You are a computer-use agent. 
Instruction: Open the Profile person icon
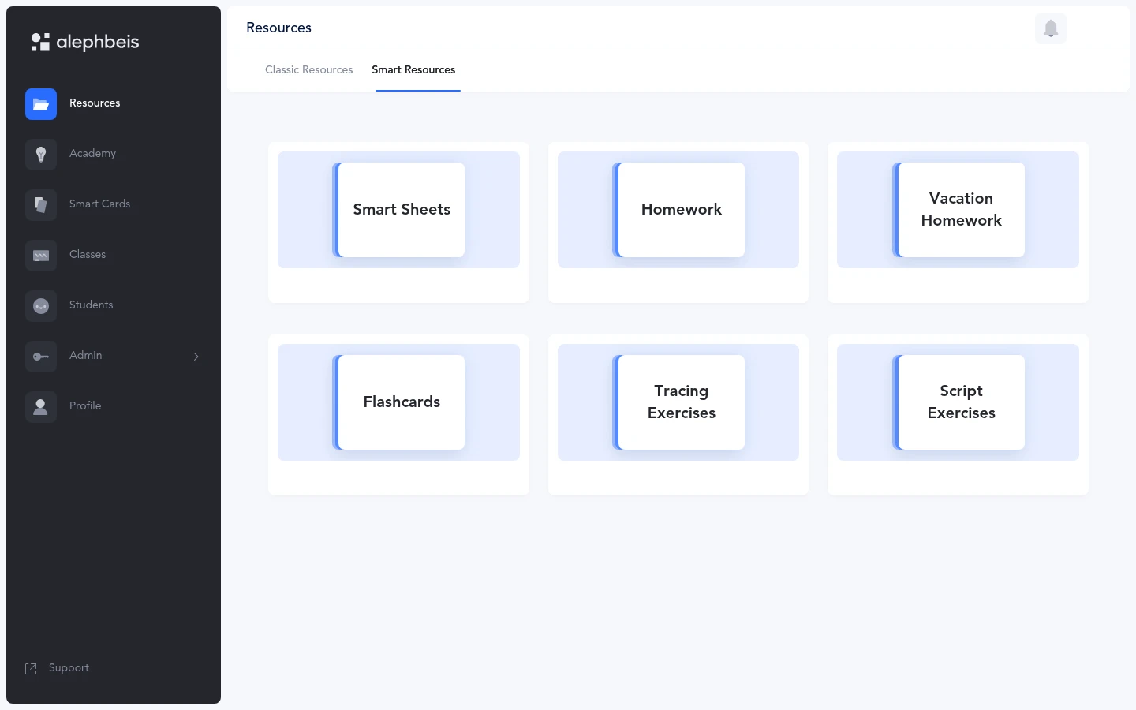pos(41,407)
